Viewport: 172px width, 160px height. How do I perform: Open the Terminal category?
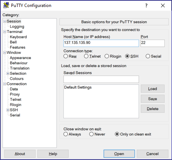15,32
